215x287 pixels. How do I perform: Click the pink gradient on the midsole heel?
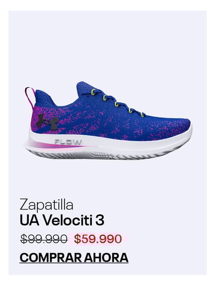[x=55, y=145]
